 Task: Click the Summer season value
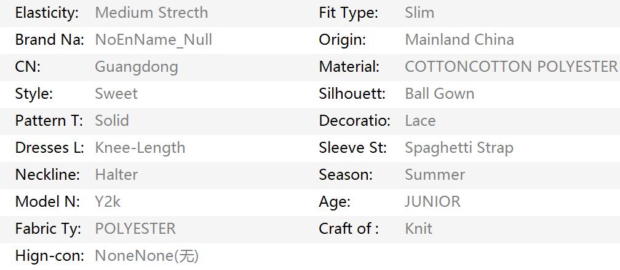pyautogui.click(x=435, y=174)
